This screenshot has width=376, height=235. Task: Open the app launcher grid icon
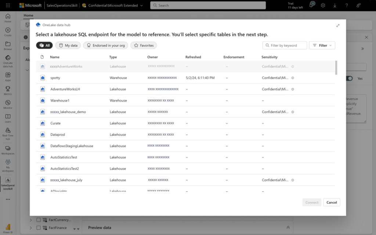click(8, 5)
